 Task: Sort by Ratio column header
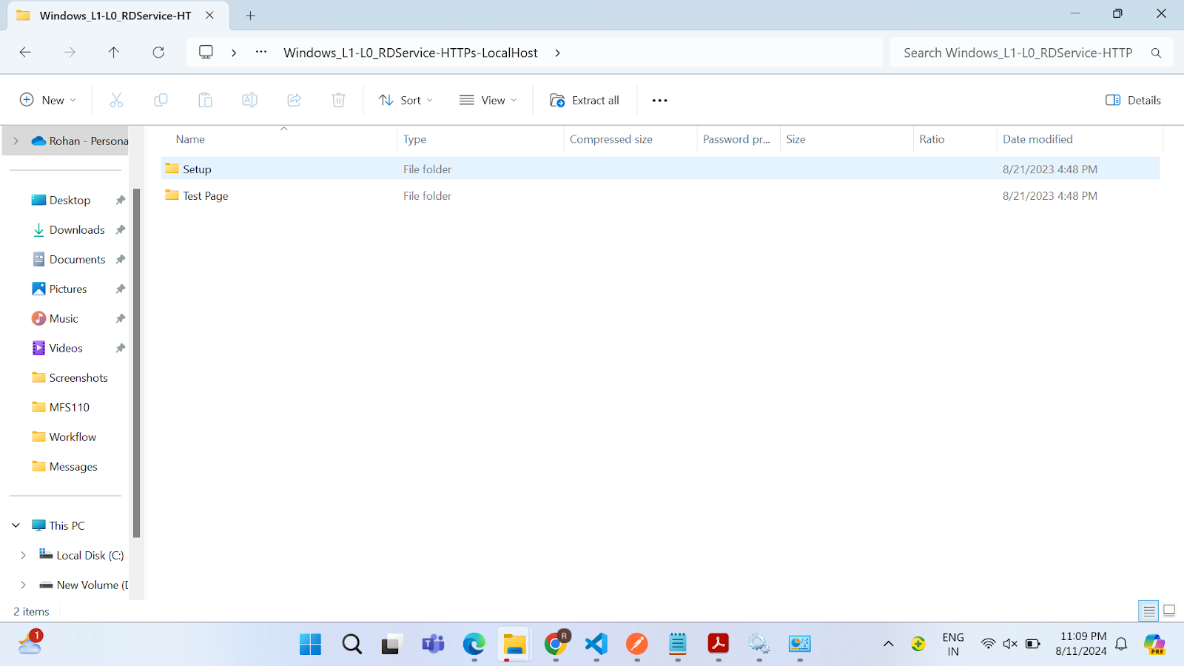click(x=932, y=139)
